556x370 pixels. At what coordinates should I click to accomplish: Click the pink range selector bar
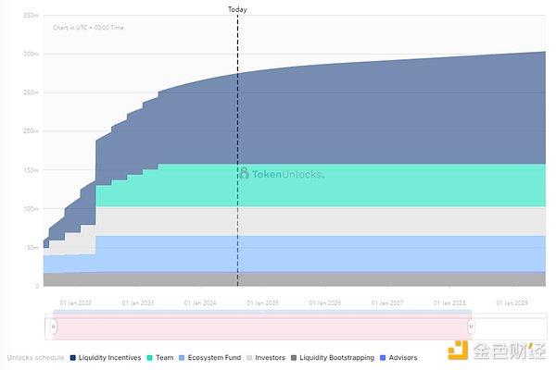(x=261, y=327)
